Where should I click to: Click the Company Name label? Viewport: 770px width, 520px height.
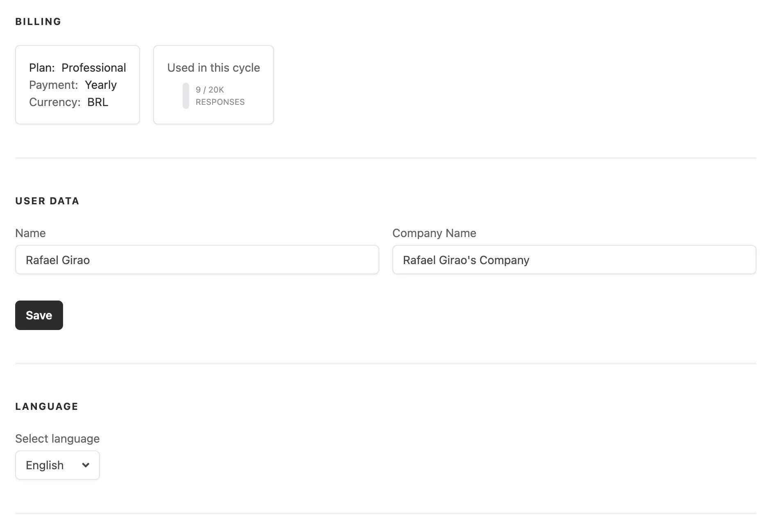pos(434,233)
